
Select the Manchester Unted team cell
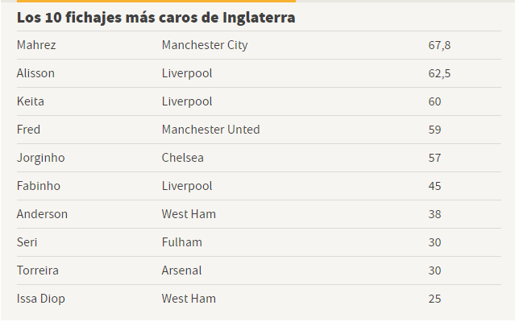pyautogui.click(x=211, y=130)
